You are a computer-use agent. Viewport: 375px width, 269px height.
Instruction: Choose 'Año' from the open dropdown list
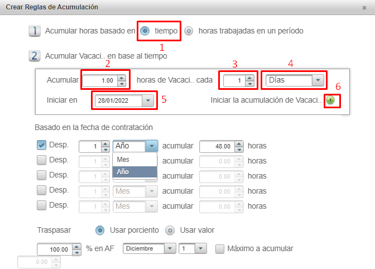click(x=123, y=172)
